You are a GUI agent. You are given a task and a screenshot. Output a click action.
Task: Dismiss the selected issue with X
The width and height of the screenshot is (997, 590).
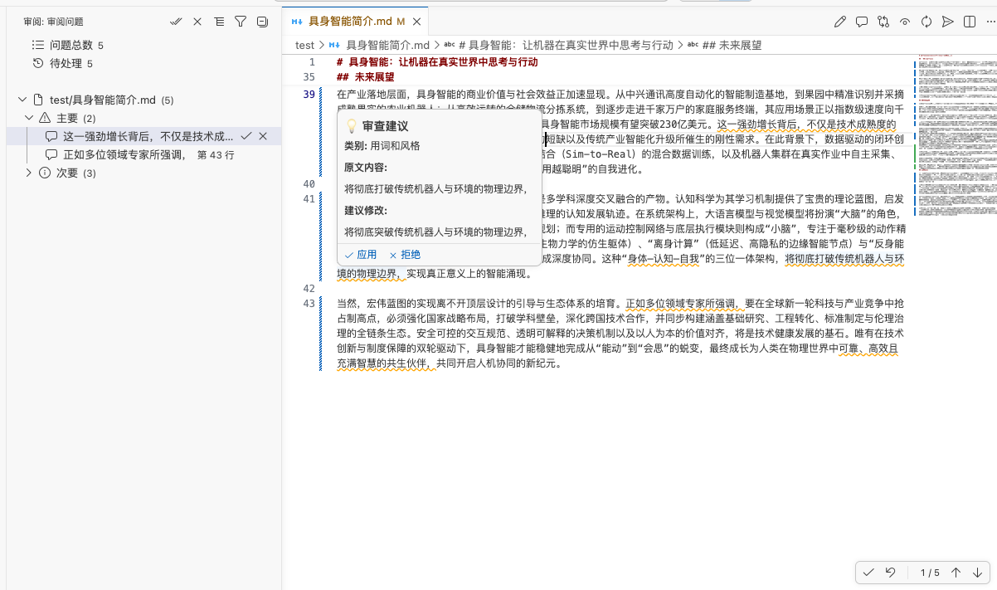[x=263, y=136]
